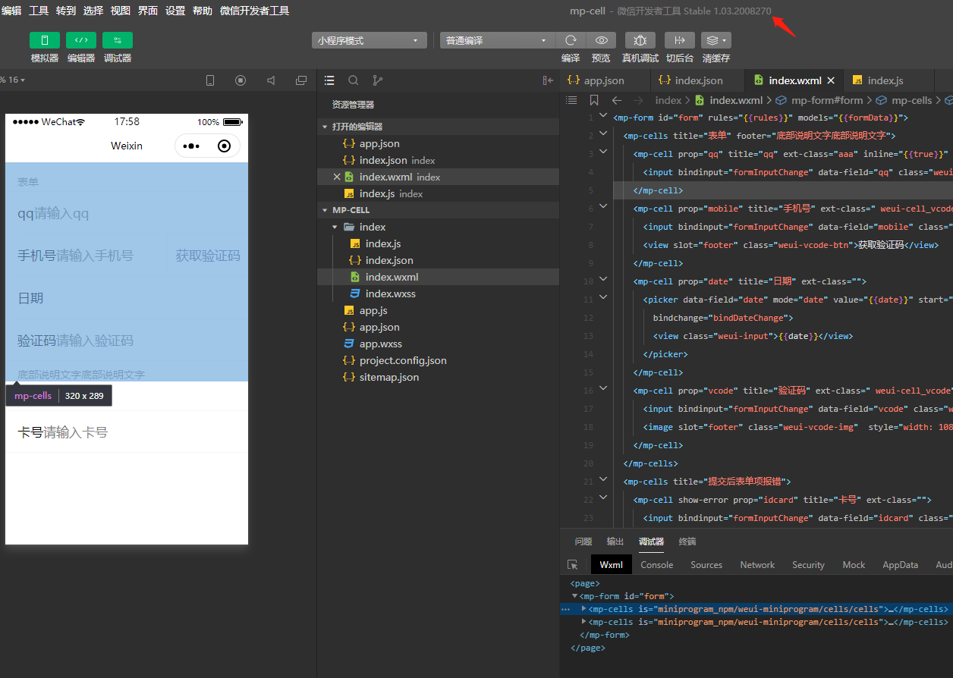
Task: Open the Console devtools tab
Action: tap(657, 565)
